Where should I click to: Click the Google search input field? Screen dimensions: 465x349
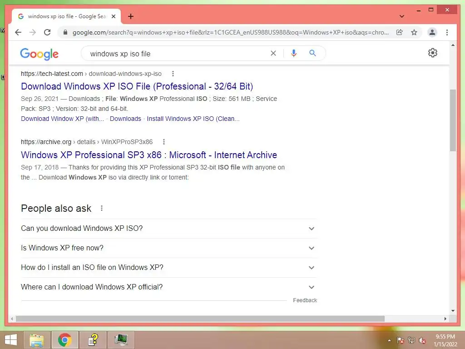click(x=178, y=54)
